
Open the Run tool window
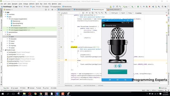(x=6, y=88)
